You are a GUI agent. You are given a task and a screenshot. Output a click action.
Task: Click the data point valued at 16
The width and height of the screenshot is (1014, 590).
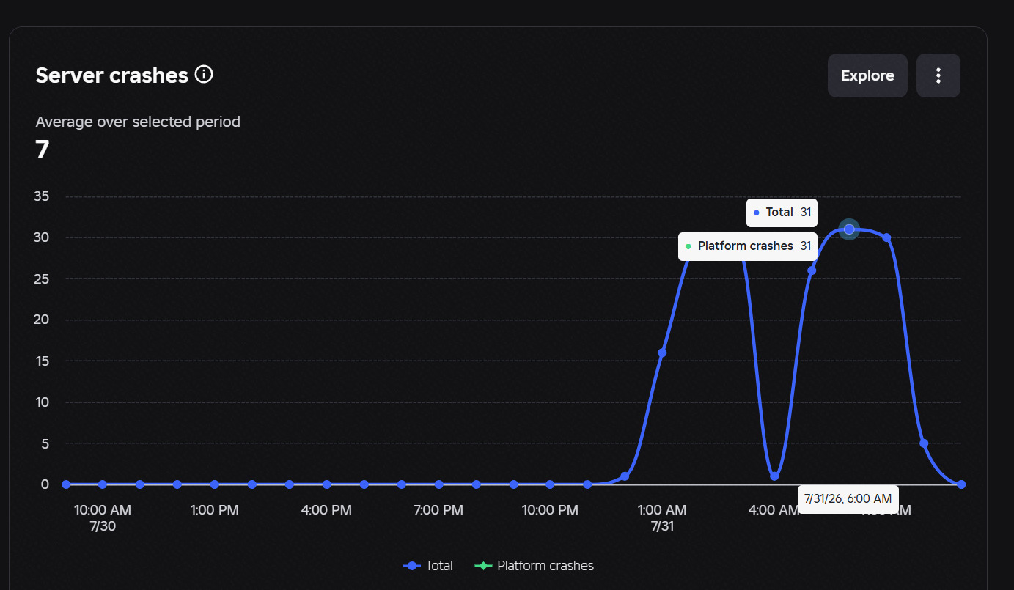pyautogui.click(x=662, y=353)
